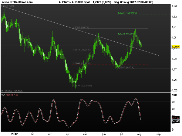
Task: Click the 60 level on stochastic axis
Action: (173, 109)
